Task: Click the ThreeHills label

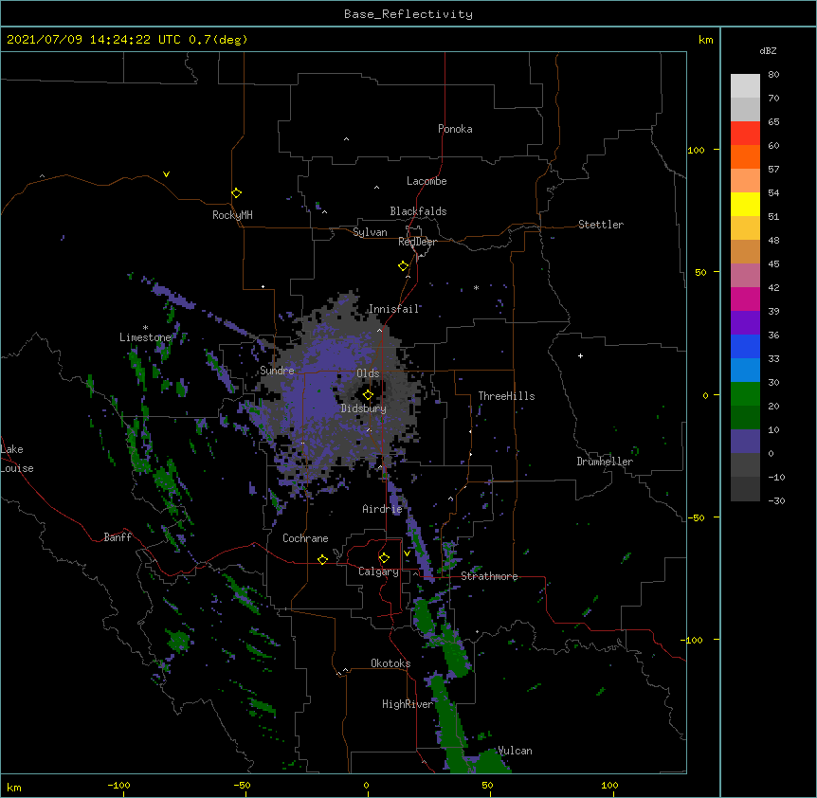Action: 506,396
